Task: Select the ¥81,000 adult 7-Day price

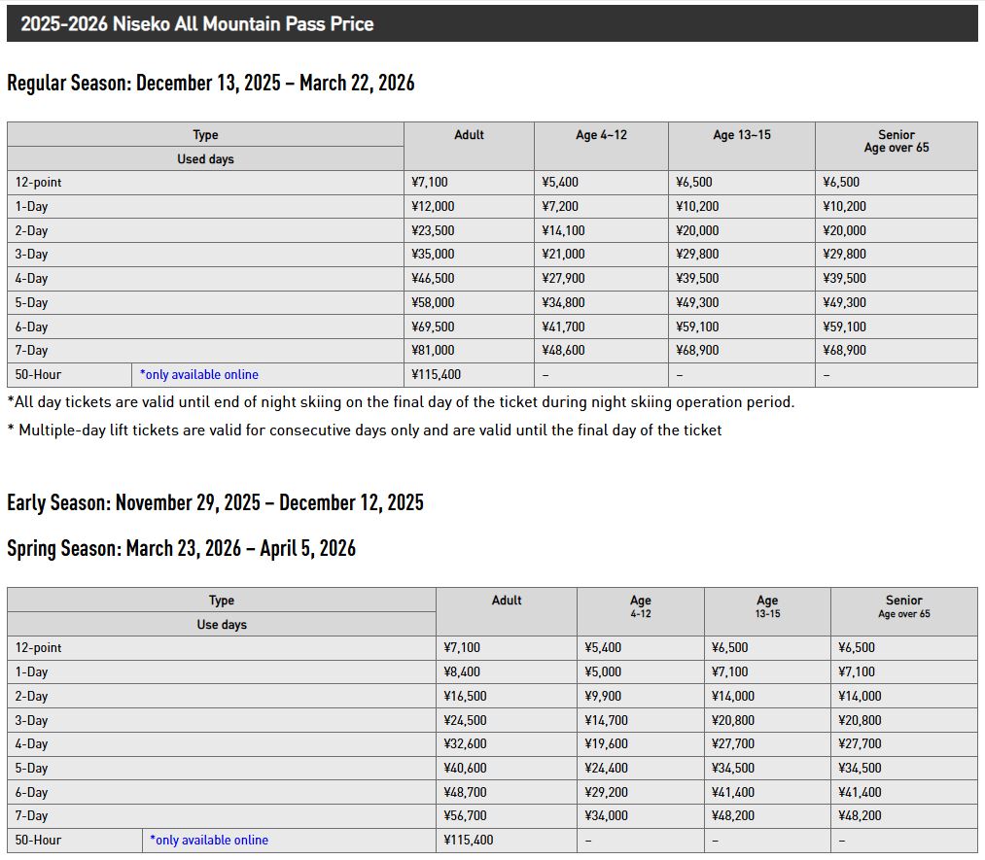Action: tap(434, 351)
